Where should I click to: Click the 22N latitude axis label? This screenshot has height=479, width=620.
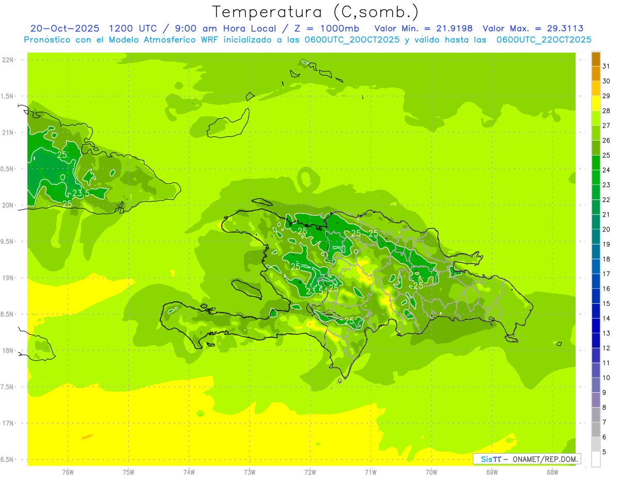click(9, 60)
